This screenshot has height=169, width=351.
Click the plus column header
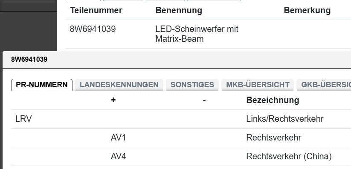coord(113,100)
